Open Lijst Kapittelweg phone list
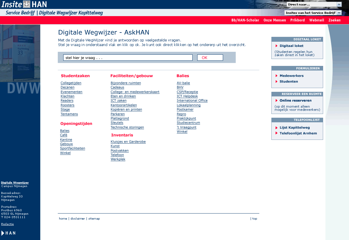The image size is (349, 240). tap(295, 127)
